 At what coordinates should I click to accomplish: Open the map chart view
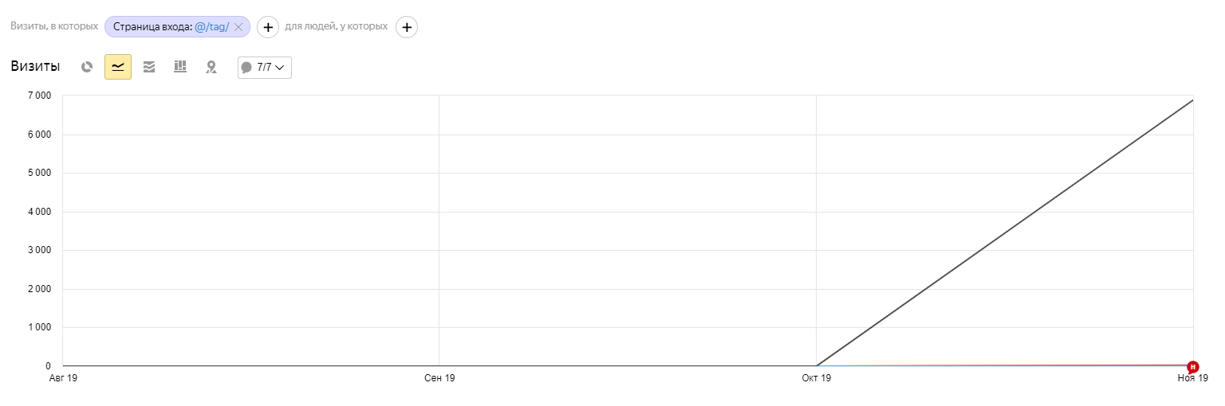pyautogui.click(x=211, y=67)
